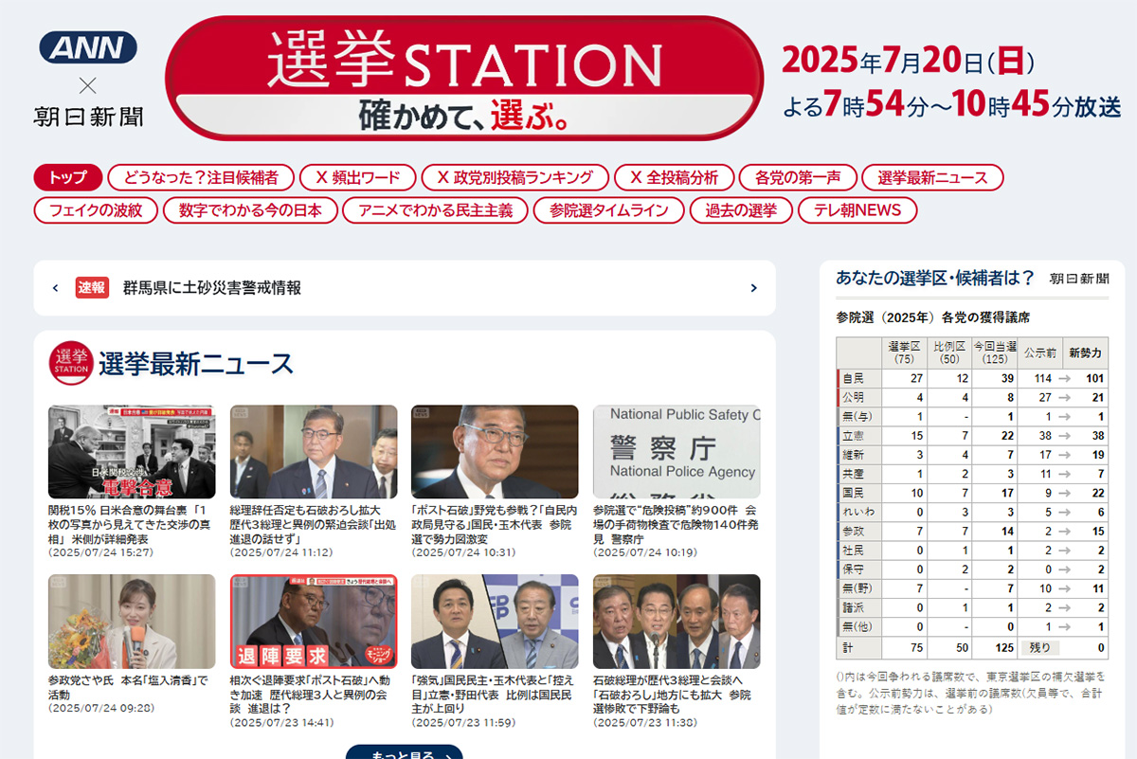This screenshot has height=759, width=1137.
Task: Click the round 選挙STATION icon beside news heading
Action: pos(71,363)
